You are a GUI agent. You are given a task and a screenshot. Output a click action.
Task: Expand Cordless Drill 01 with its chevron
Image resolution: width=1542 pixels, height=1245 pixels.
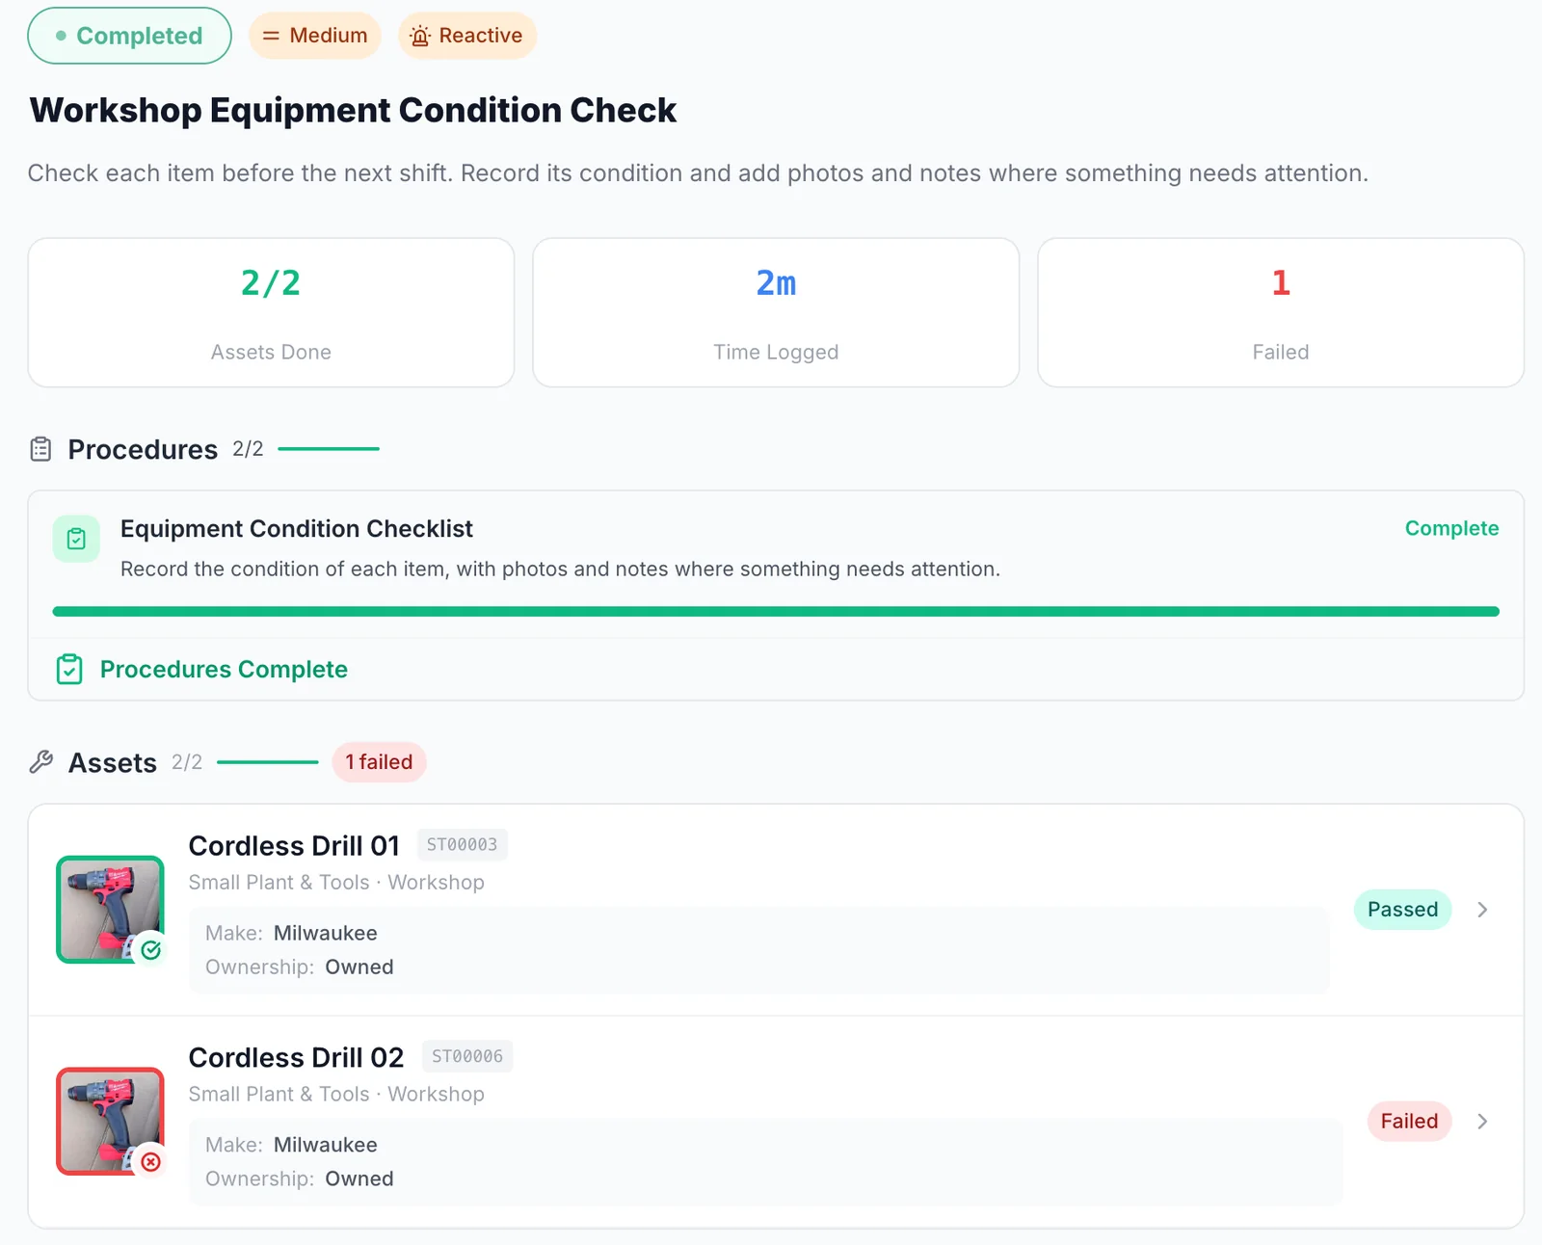click(1482, 910)
